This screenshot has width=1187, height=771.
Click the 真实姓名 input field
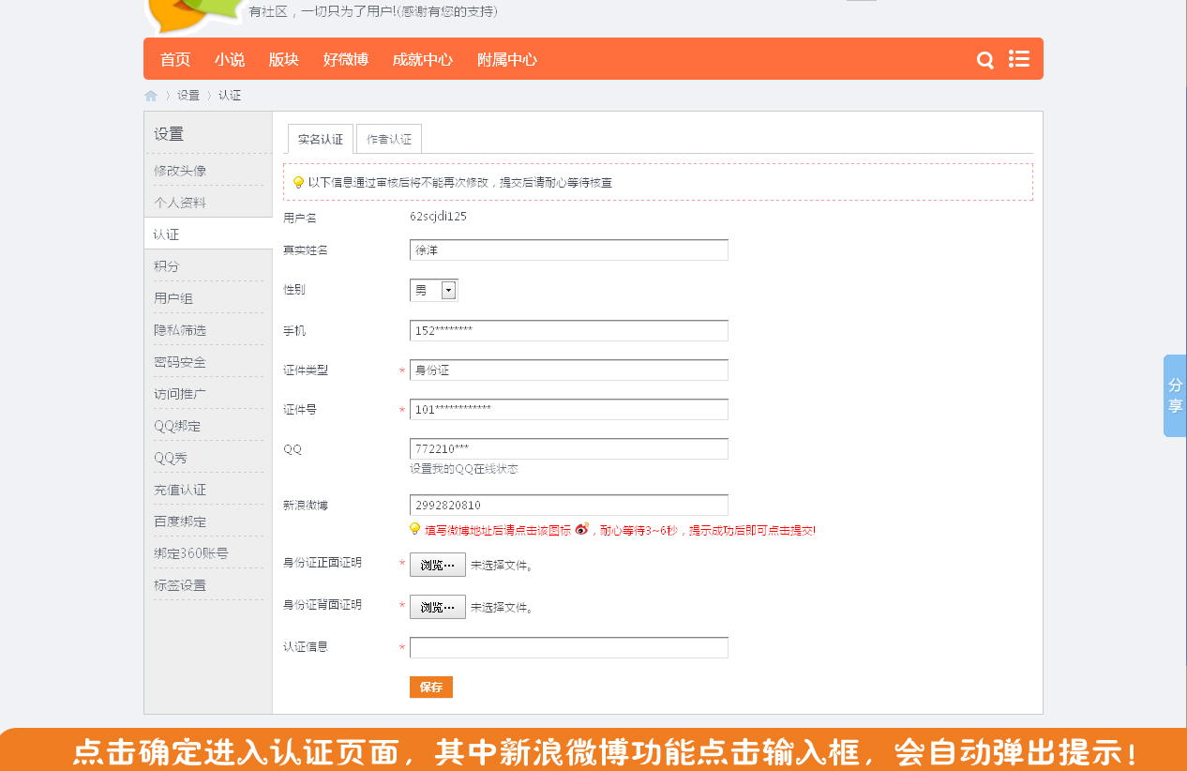point(568,250)
